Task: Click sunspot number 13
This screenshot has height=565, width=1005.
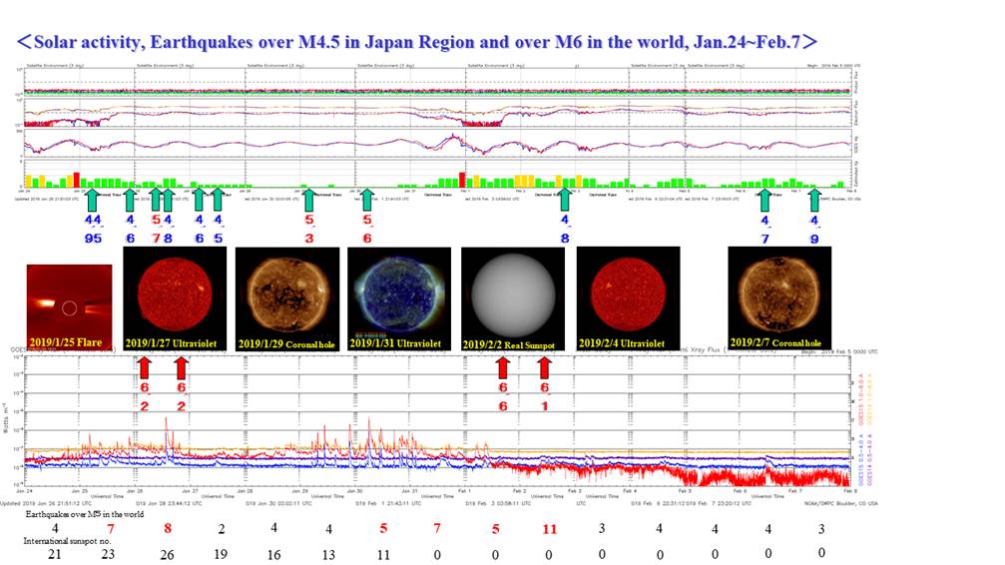Action: (328, 555)
